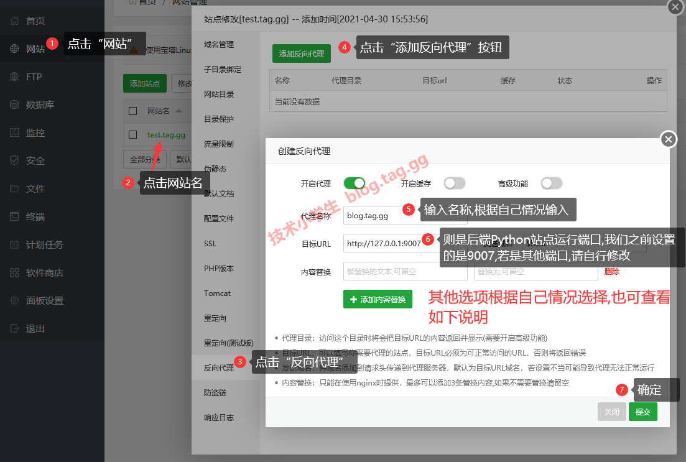The width and height of the screenshot is (686, 462).
Task: Open the 终端 terminal icon in sidebar
Action: coord(14,216)
